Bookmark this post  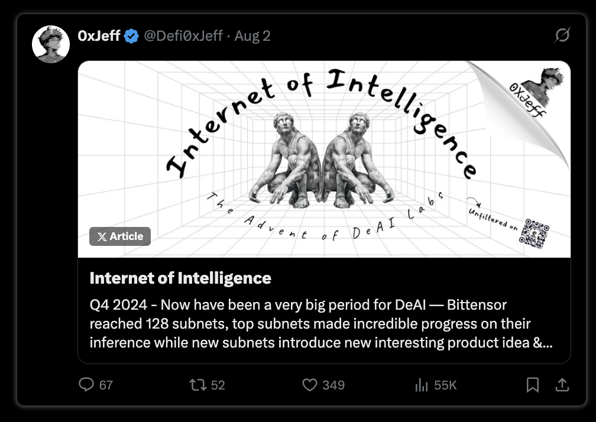click(x=533, y=385)
